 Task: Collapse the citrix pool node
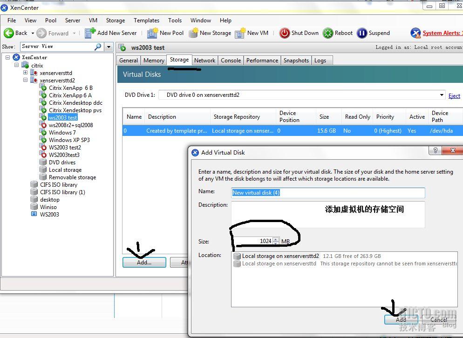17,65
